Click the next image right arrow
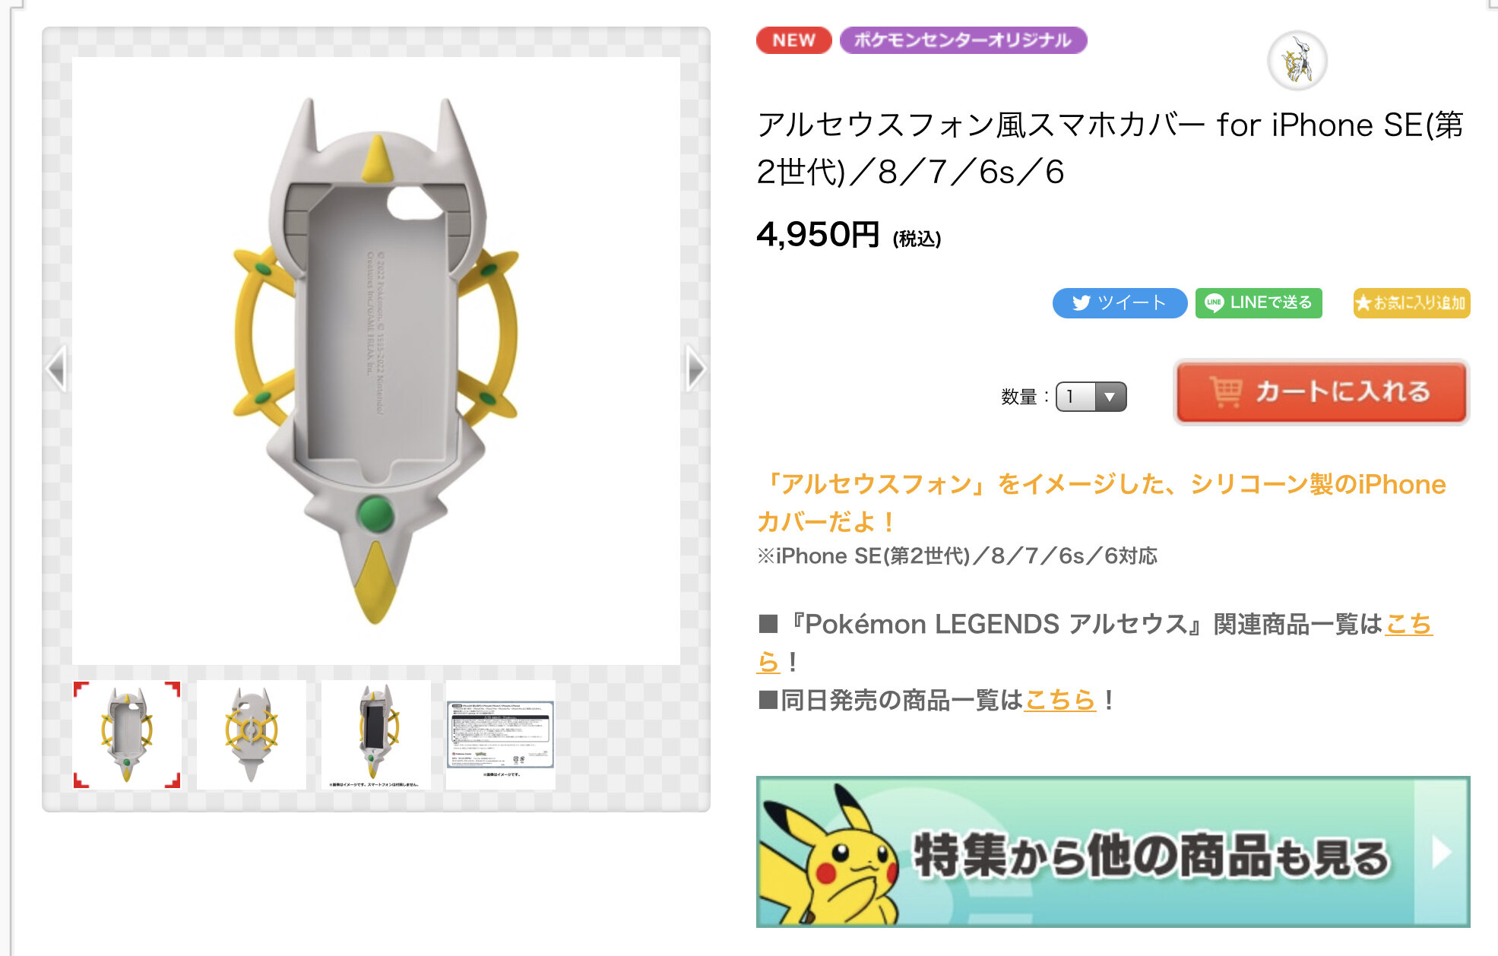 tap(695, 369)
